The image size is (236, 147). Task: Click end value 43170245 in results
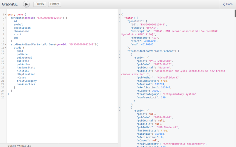click(147, 44)
